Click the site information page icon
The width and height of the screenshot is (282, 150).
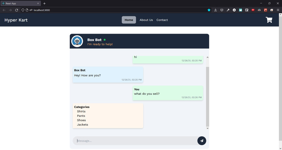tap(27, 10)
